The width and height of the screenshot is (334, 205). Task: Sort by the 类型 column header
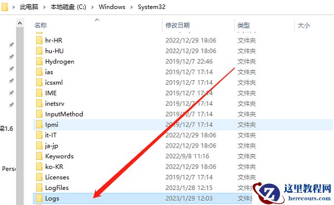point(243,26)
